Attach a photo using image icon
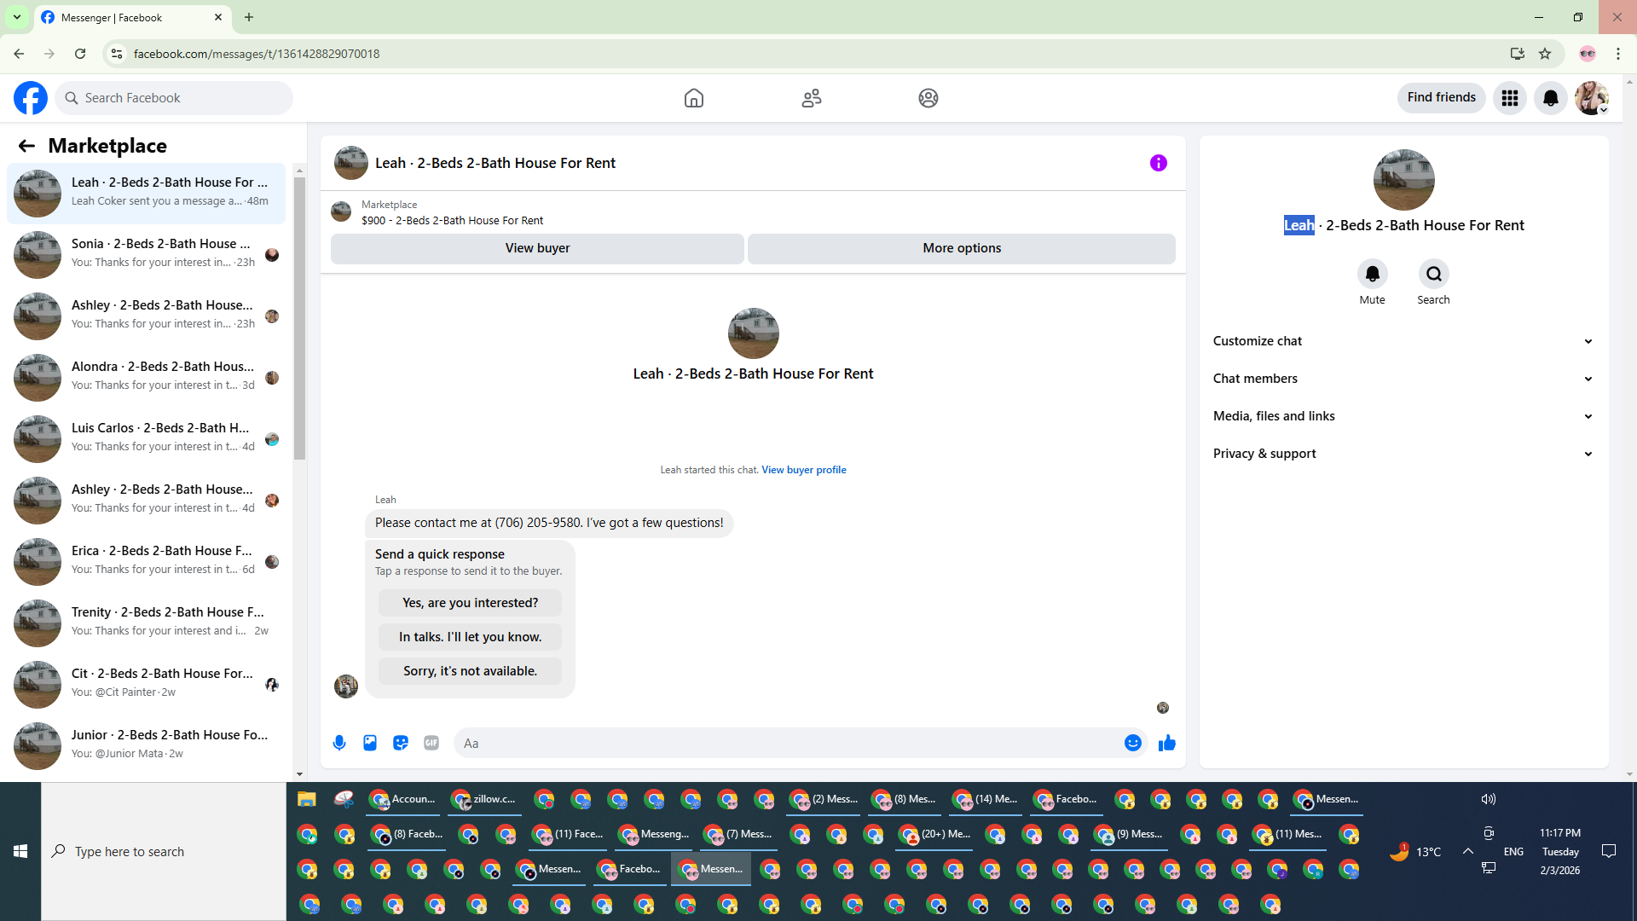This screenshot has height=921, width=1637. tap(370, 743)
